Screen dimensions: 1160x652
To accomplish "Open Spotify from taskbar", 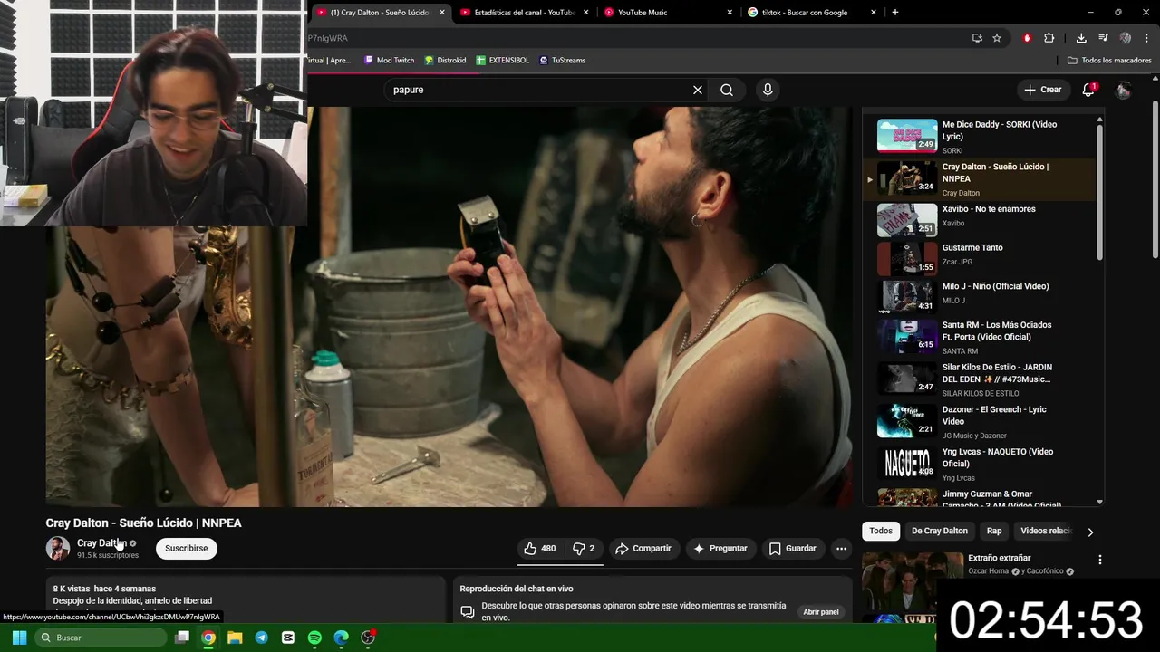I will point(314,638).
